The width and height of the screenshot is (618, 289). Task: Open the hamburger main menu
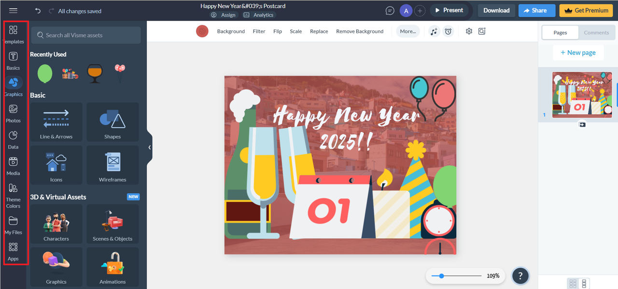tap(13, 11)
